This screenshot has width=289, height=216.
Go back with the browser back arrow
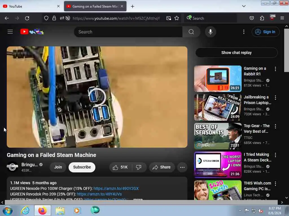[x=7, y=18]
